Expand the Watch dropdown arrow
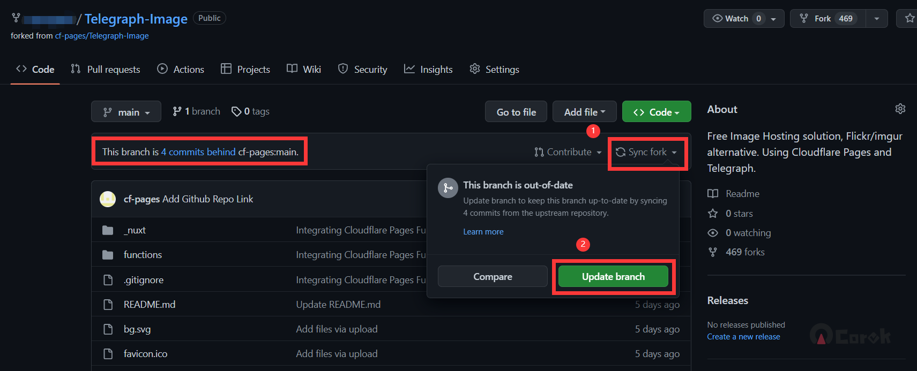 click(x=773, y=19)
